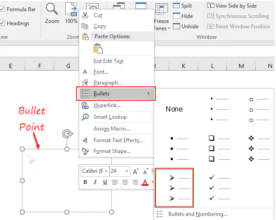Click the Hyperlink globe icon
This screenshot has height=220, width=276.
(85, 105)
